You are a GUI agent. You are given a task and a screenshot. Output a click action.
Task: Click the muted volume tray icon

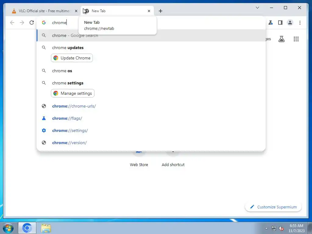point(281,228)
